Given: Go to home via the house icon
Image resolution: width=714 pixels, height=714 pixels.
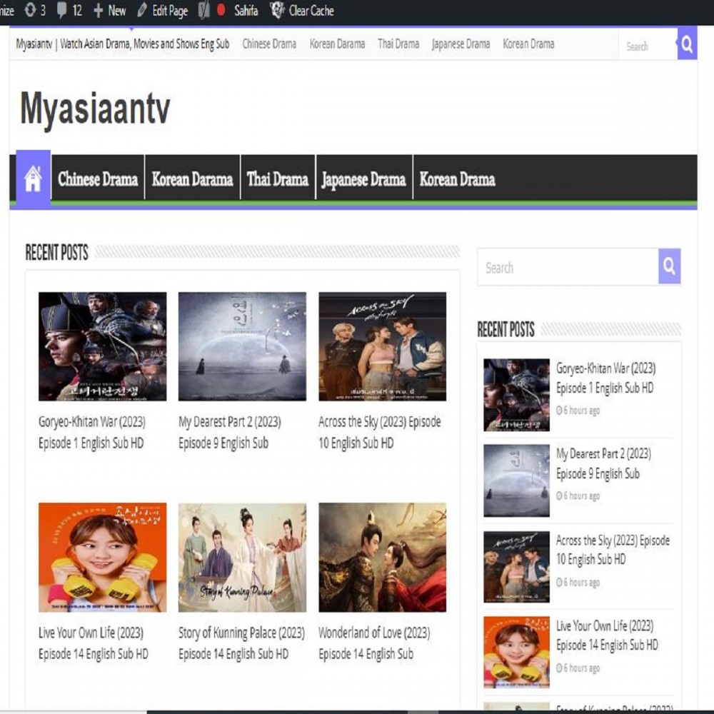Looking at the screenshot, I should coord(34,178).
